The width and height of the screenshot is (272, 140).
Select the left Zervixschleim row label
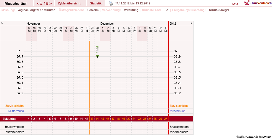tap(15, 106)
